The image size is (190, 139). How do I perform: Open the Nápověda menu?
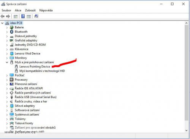point(46,10)
